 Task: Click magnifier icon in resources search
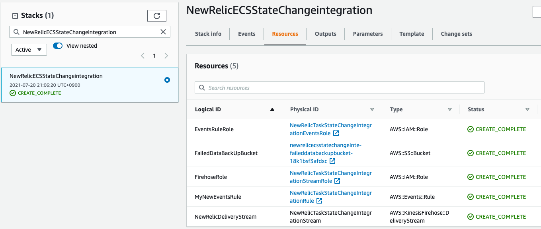pyautogui.click(x=202, y=87)
